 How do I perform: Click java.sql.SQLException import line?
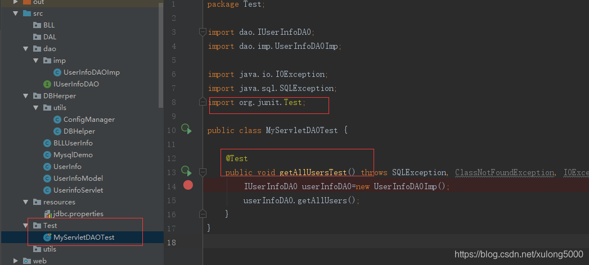coord(273,89)
